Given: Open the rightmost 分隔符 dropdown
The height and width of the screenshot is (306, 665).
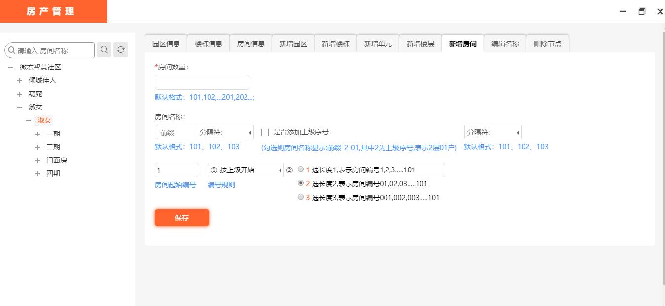Looking at the screenshot, I should pos(492,132).
